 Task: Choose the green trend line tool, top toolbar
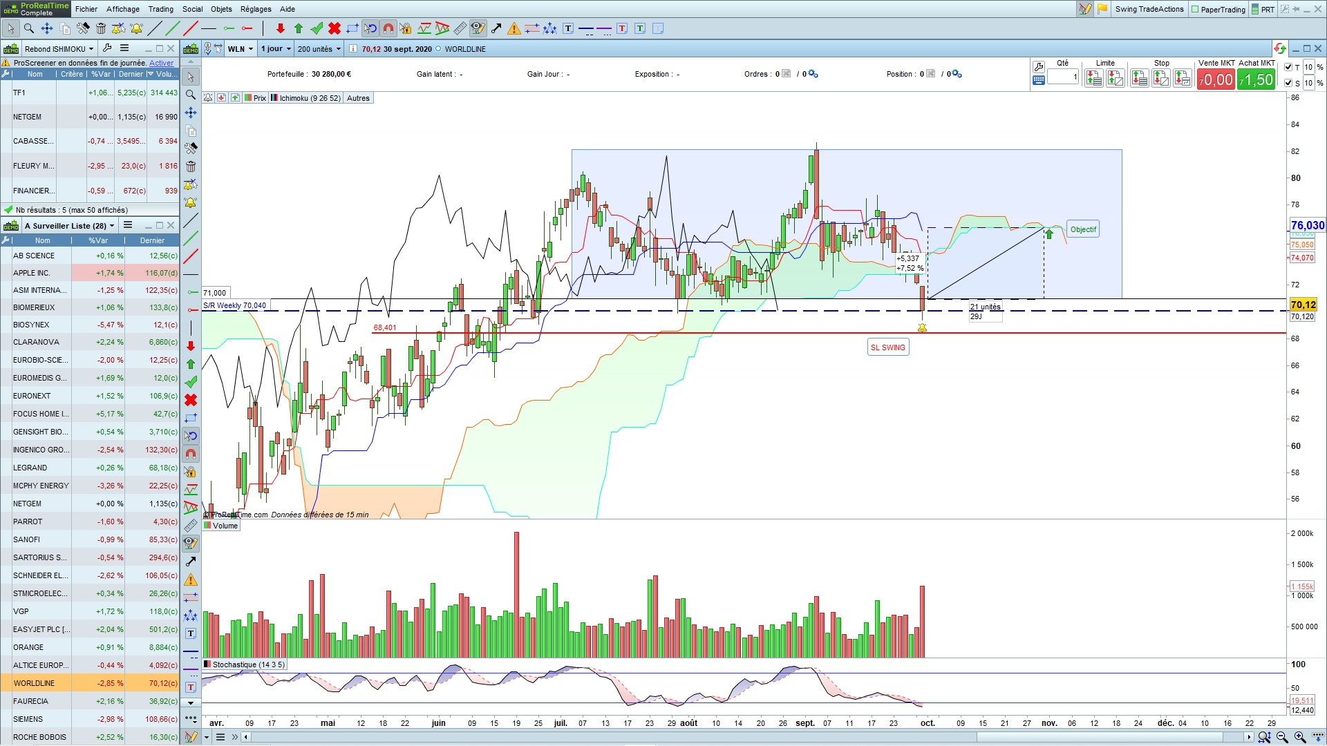pos(173,28)
